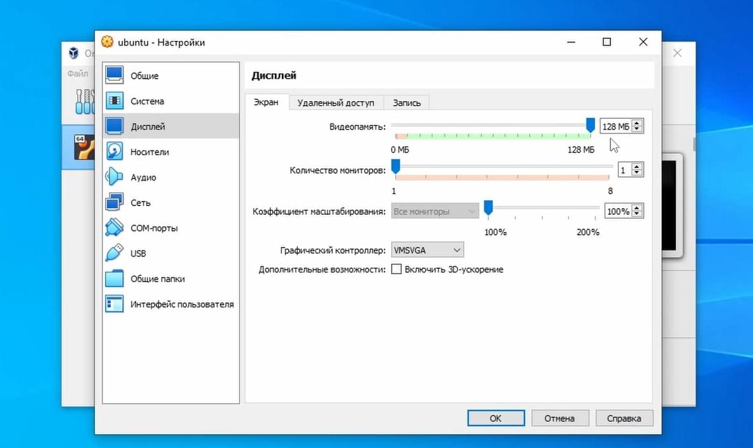Viewport: 753px width, 448px height.
Task: Switch to the Удаленный доступ tab
Action: (x=336, y=103)
